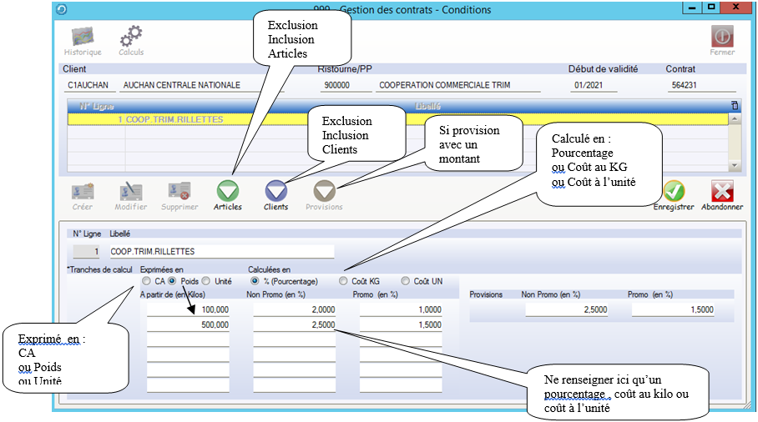The image size is (758, 422).
Task: Click the Modifier toolbar icon
Action: coord(130,192)
